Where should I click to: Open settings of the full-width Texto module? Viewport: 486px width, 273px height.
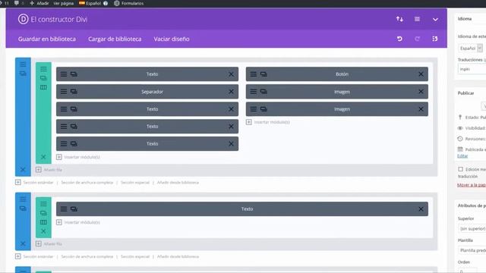(x=64, y=209)
